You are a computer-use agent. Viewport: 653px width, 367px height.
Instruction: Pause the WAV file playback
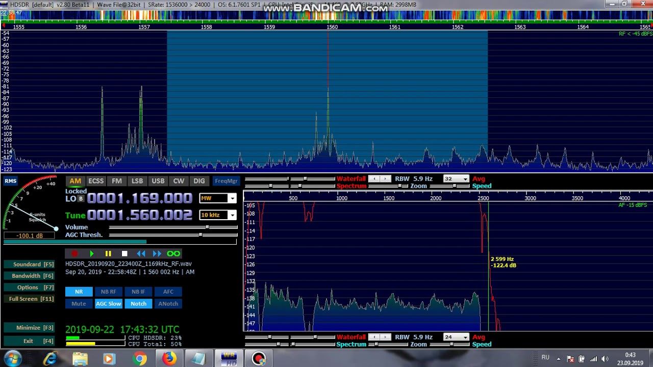(x=108, y=253)
